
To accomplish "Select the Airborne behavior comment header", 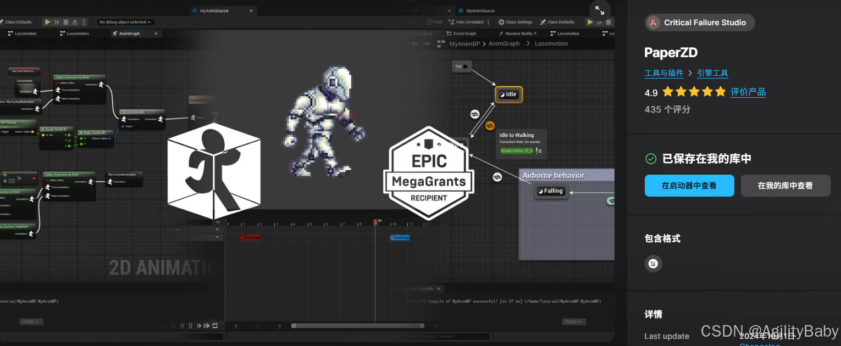I will click(567, 175).
